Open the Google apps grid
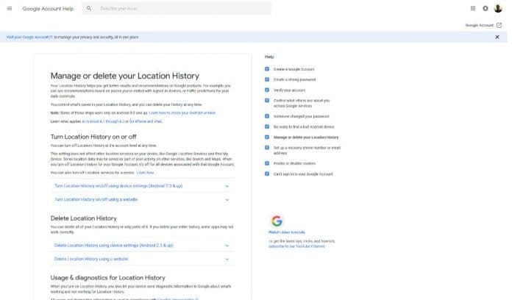Screen dimensions: 512x300 (x=473, y=9)
